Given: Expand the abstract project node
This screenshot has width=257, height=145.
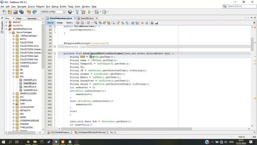Looking at the screenshot, I should (6, 22).
